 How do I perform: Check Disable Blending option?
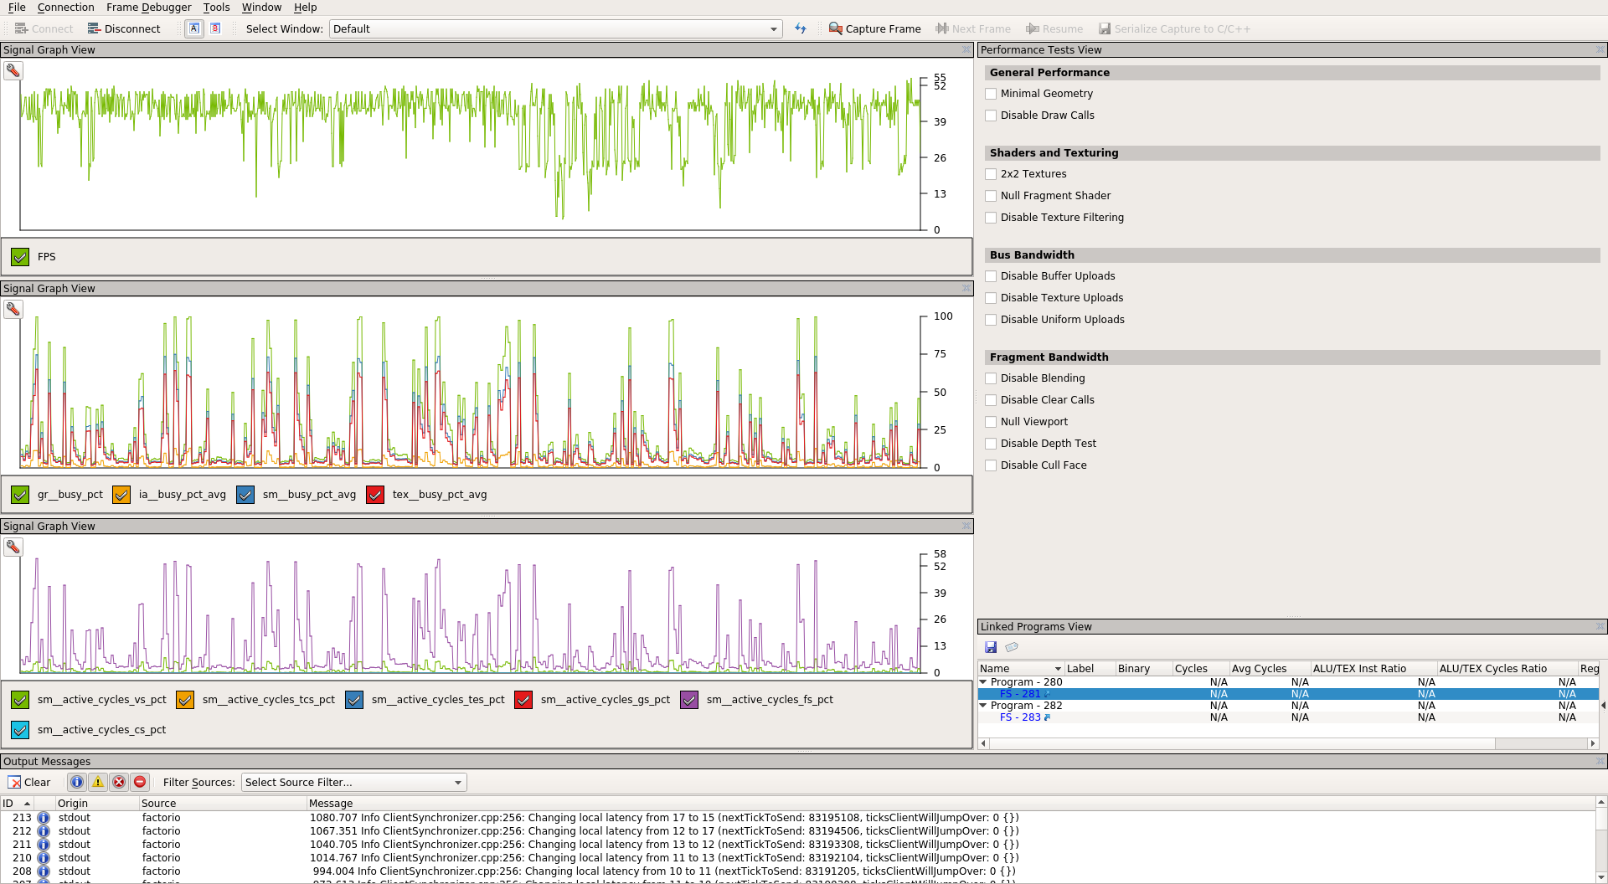click(991, 378)
